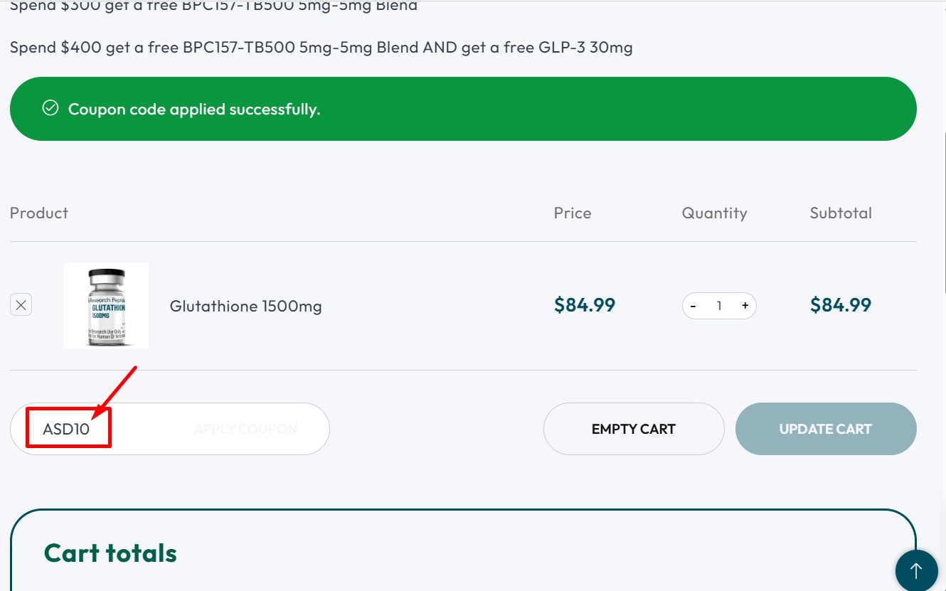946x591 pixels.
Task: Click the checkmark icon in the coupon success banner
Action: coord(50,107)
